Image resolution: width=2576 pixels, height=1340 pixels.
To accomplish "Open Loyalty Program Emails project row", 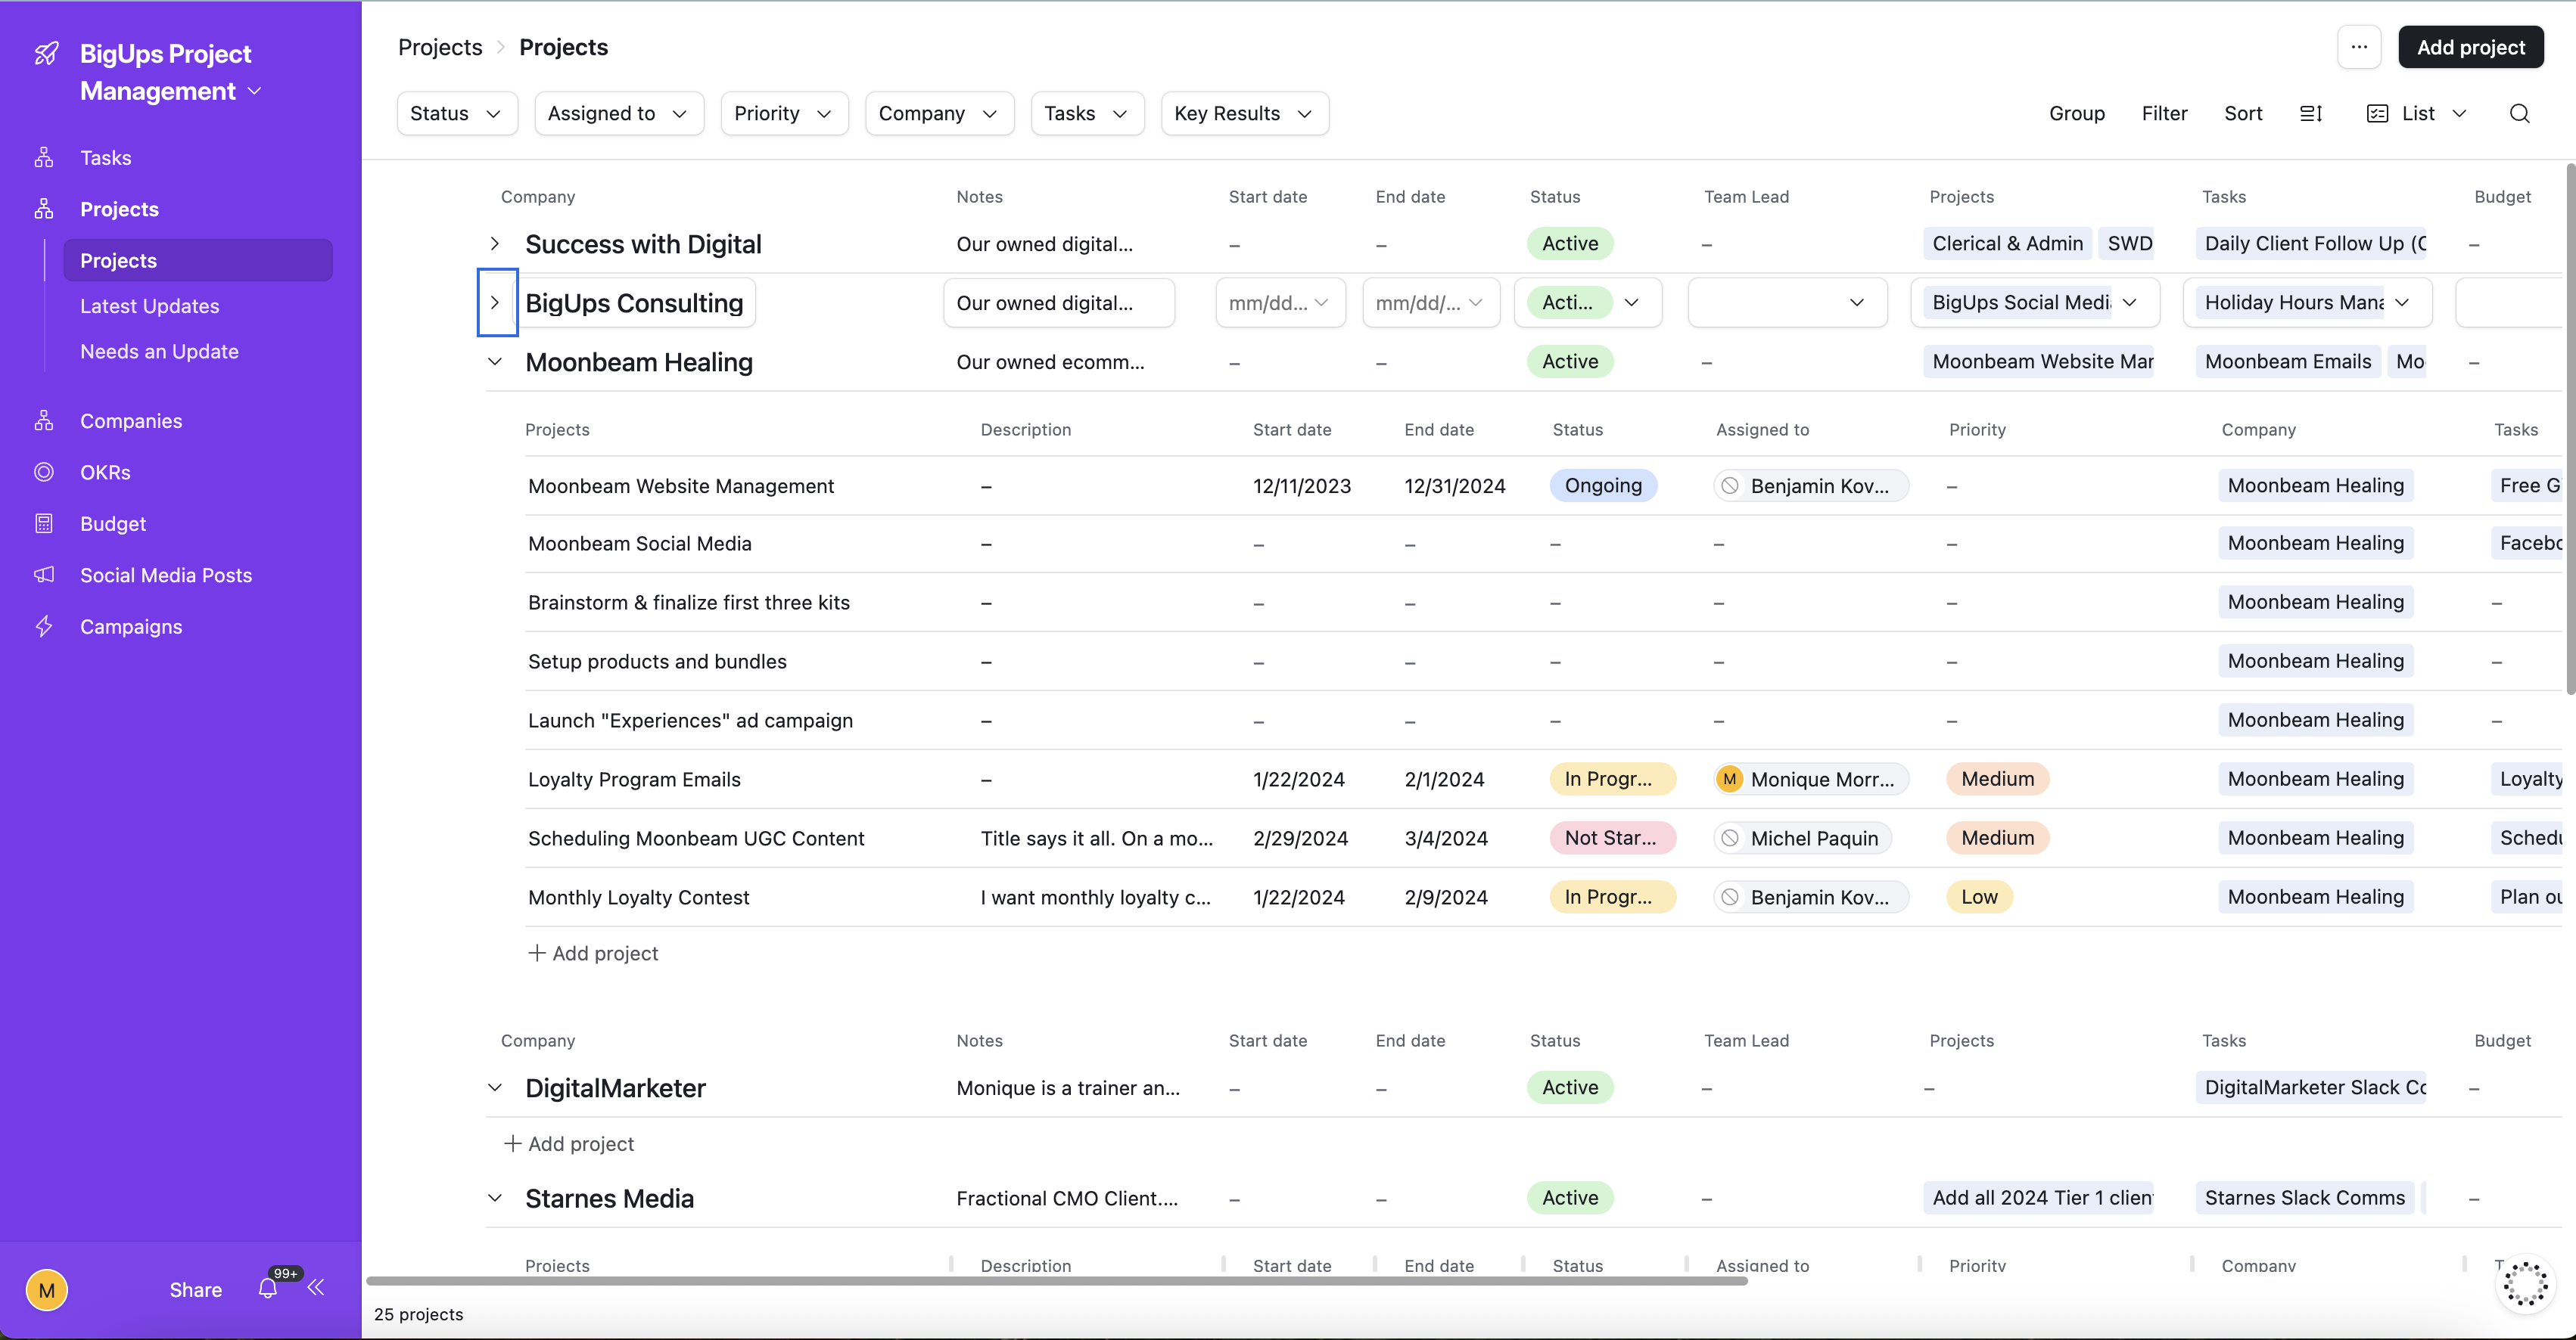I will 634,780.
